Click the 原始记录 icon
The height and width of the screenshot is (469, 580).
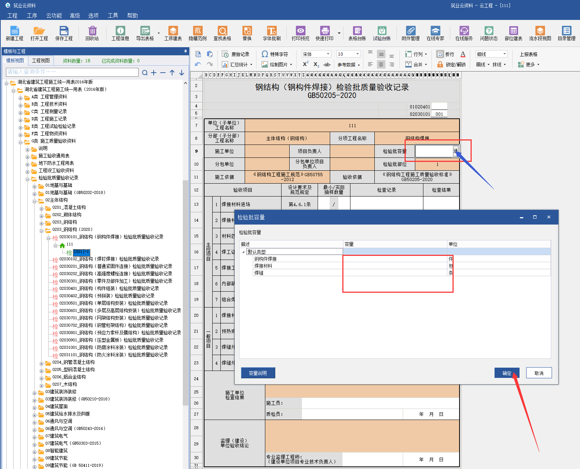pos(236,54)
